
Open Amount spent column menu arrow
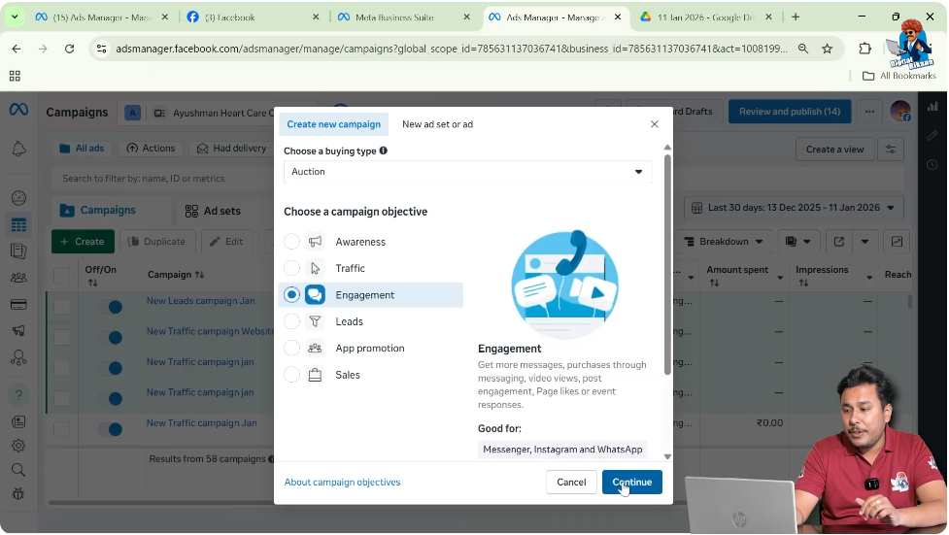pyautogui.click(x=780, y=277)
